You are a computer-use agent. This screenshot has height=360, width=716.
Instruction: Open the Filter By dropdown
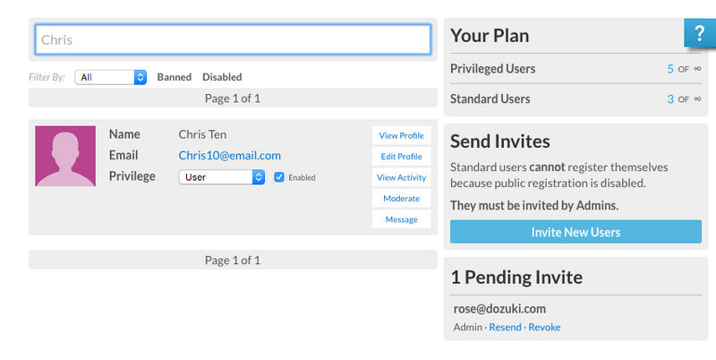pos(111,77)
